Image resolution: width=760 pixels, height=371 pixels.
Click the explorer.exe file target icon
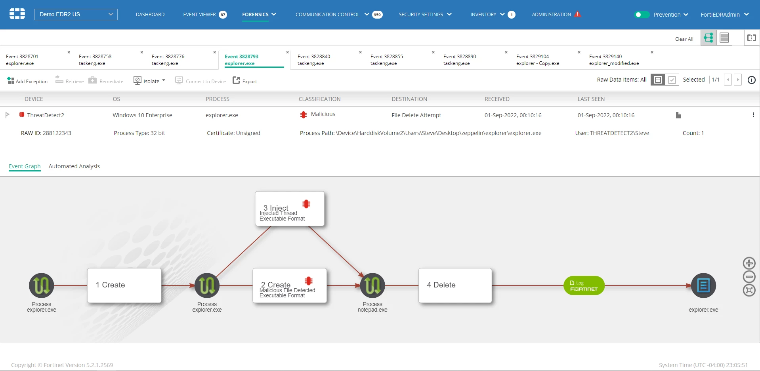[x=703, y=285]
